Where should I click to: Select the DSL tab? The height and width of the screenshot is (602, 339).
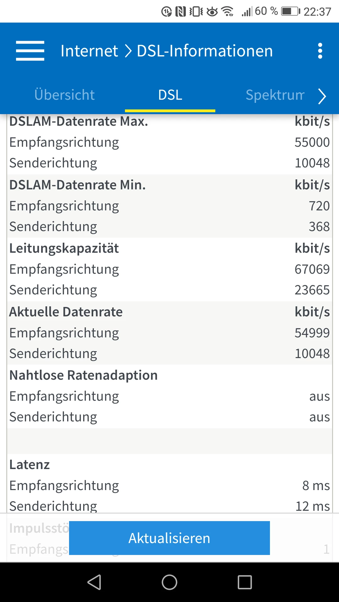coord(170,95)
